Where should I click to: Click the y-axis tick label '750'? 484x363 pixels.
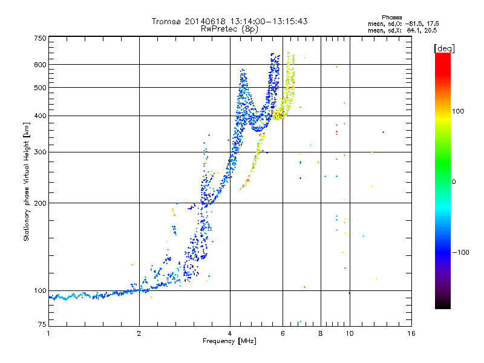[x=40, y=38]
